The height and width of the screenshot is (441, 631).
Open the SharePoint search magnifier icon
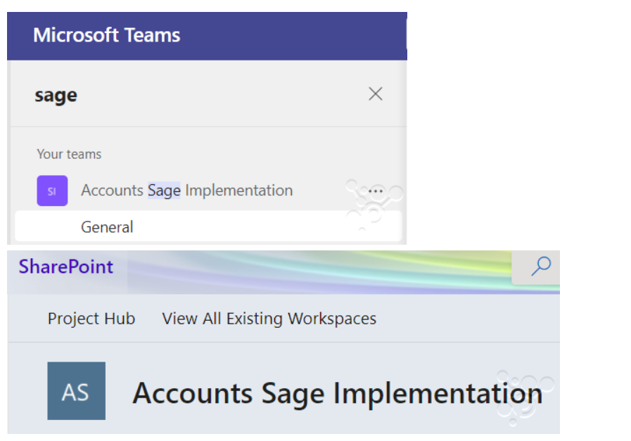click(540, 266)
